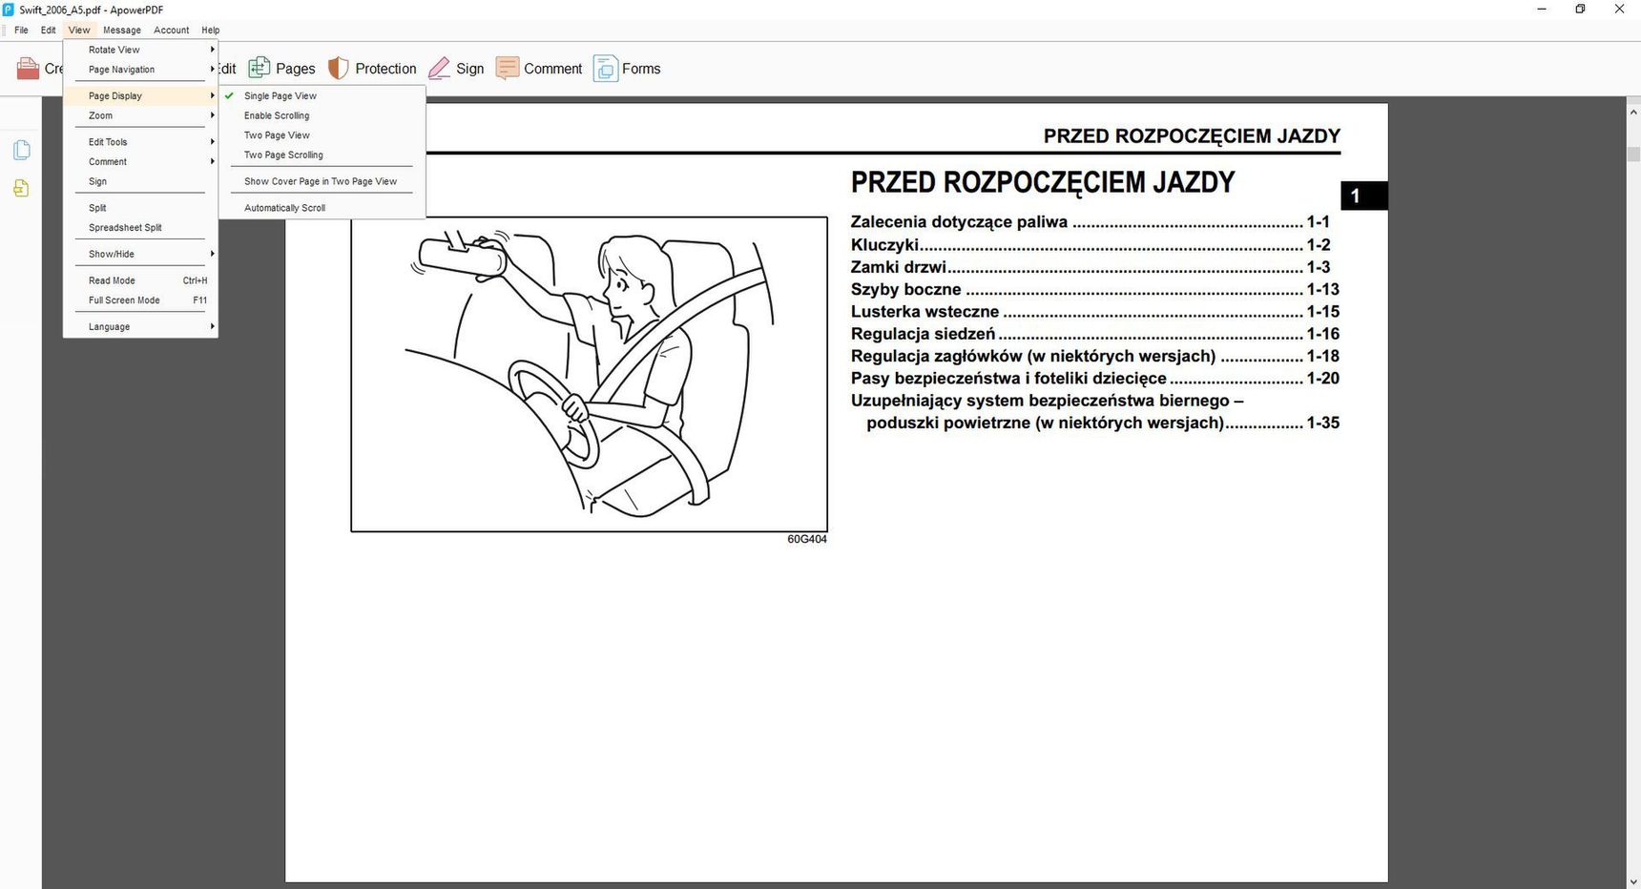Click the vertical scrollbar thumb
1641x889 pixels.
click(x=1633, y=154)
